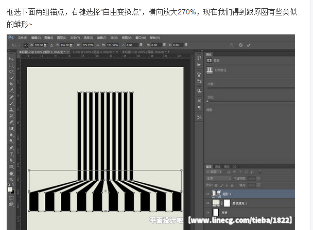Switch to the 1.JPG document tab

tap(95, 52)
